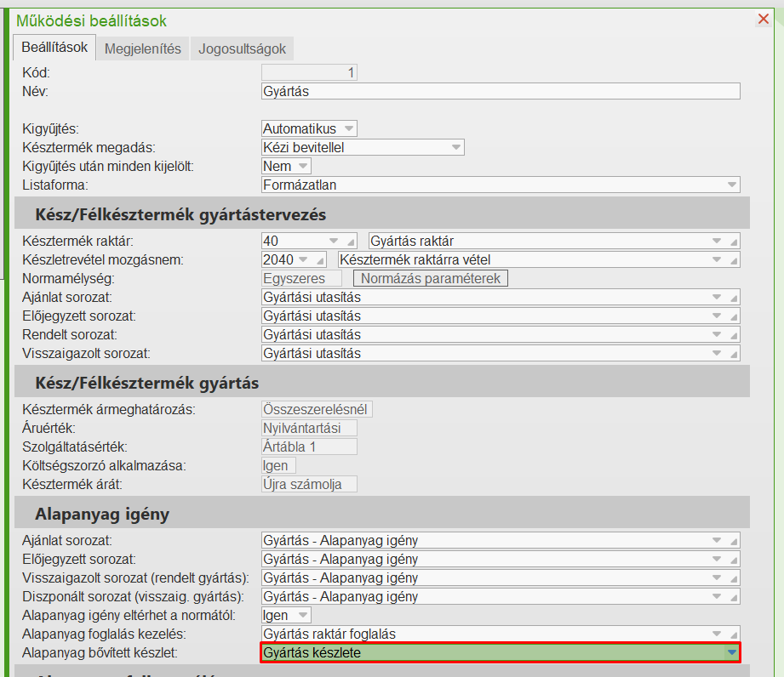Screen dimensions: 784x677
Task: Open Előjegyzett sorozat dropdown showing Gyártási utasítás
Action: click(717, 316)
